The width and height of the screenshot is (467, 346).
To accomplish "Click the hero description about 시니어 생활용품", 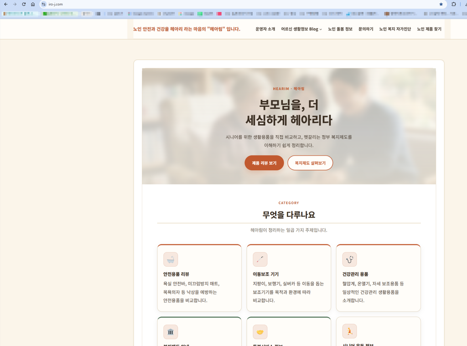I will [x=289, y=141].
